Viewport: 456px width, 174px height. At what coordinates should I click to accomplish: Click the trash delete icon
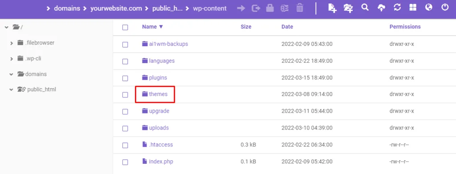click(300, 8)
